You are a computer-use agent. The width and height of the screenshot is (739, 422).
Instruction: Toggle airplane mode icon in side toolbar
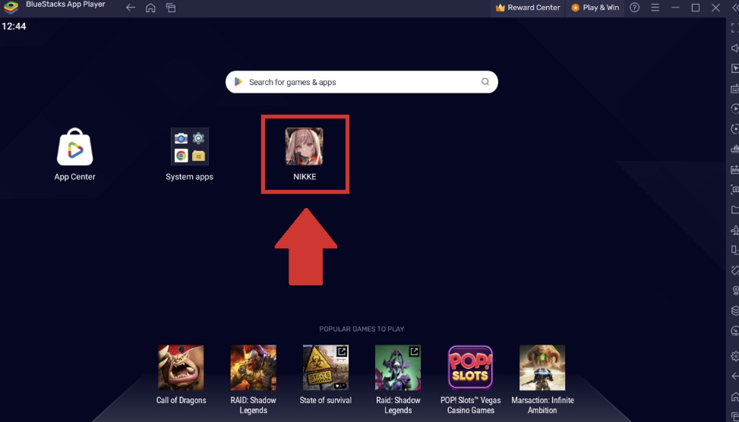(734, 230)
